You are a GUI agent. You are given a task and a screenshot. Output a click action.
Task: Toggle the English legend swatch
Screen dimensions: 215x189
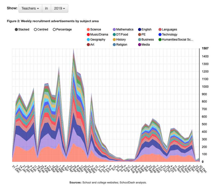click(x=140, y=29)
